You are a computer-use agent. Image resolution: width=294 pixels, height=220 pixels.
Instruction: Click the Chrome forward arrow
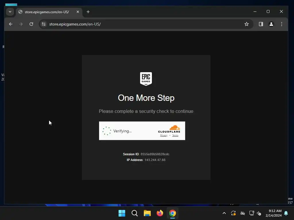pos(21,24)
